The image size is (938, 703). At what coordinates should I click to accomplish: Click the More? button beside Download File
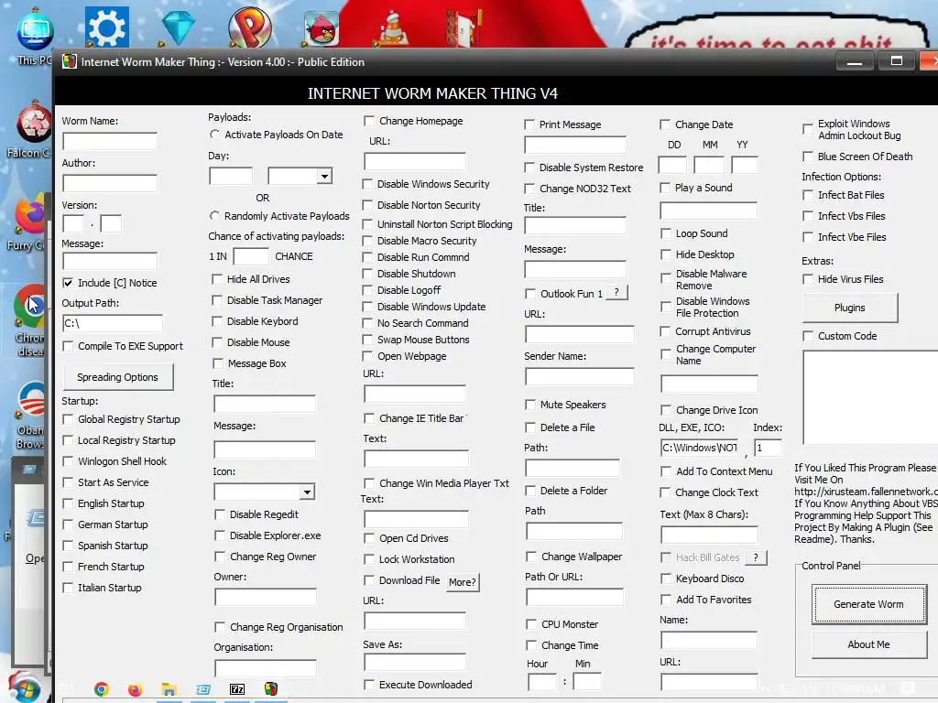tap(463, 581)
